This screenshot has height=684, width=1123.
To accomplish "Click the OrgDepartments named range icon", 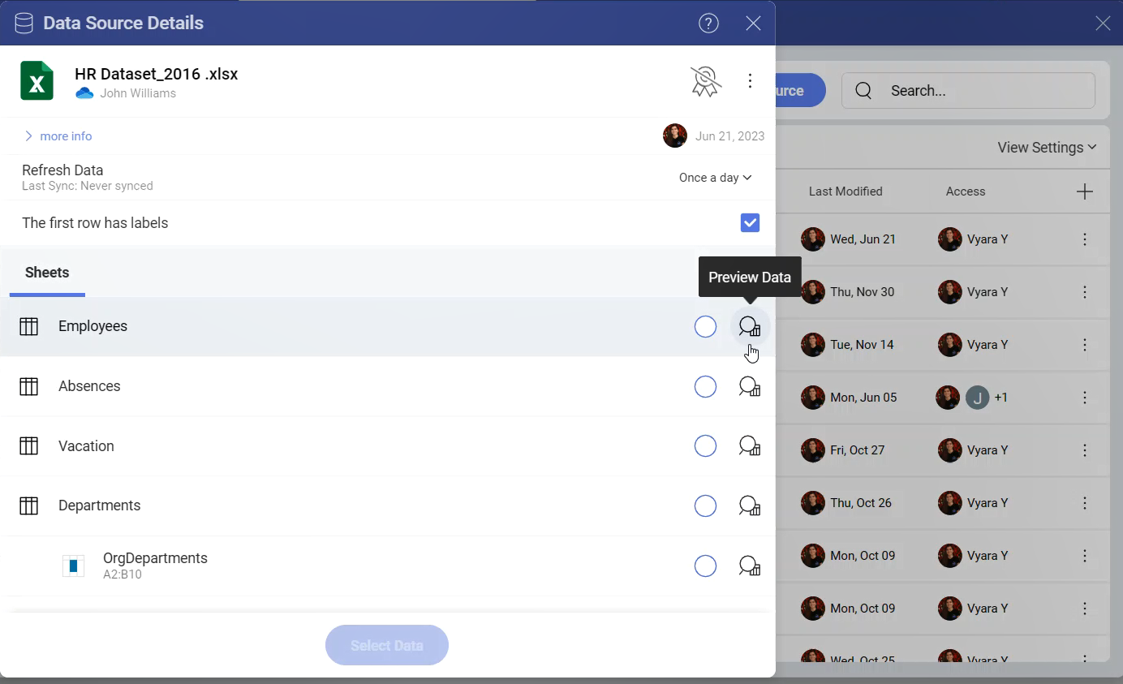I will 74,566.
